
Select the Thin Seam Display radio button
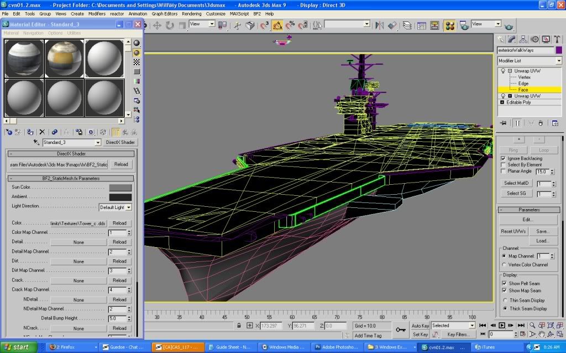click(x=505, y=300)
